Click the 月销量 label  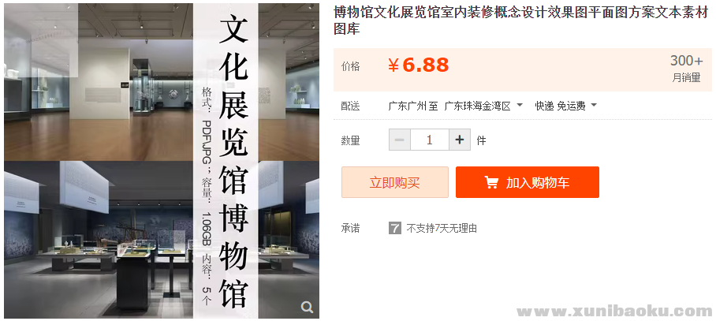686,77
